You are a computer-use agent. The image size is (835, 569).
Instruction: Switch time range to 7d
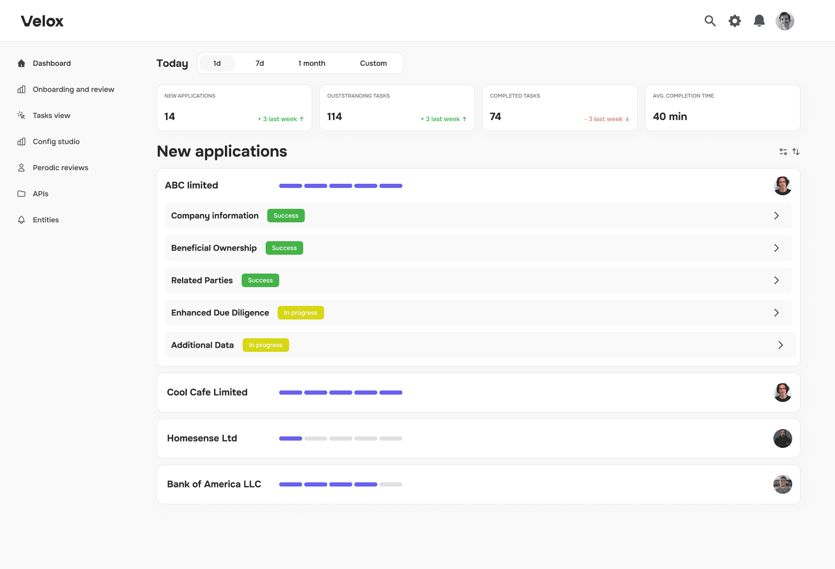click(260, 63)
